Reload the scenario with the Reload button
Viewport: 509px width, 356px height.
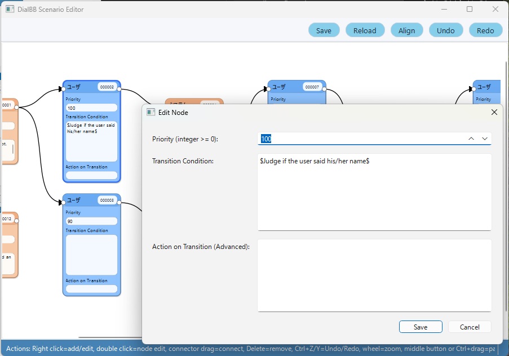click(x=365, y=30)
